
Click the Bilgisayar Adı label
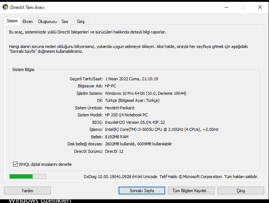[90, 86]
